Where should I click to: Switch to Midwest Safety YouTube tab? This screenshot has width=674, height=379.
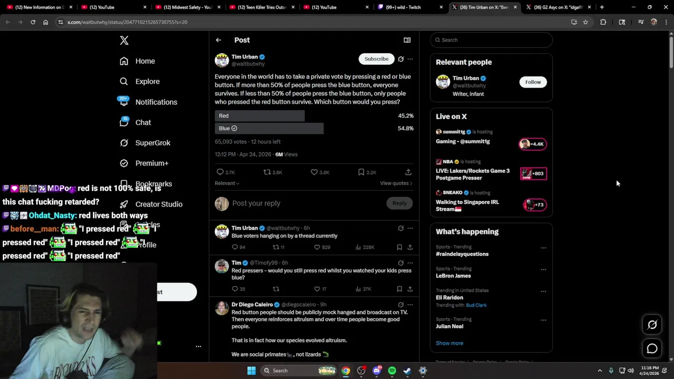[x=188, y=7]
